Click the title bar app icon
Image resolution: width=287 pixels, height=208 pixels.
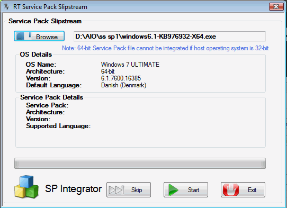[7, 7]
